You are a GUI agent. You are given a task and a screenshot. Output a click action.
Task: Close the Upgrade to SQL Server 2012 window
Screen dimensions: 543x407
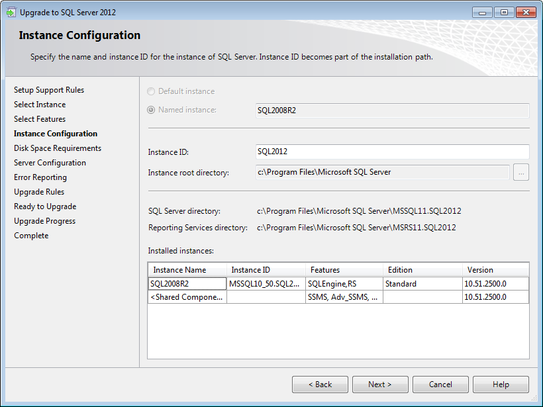click(x=526, y=13)
